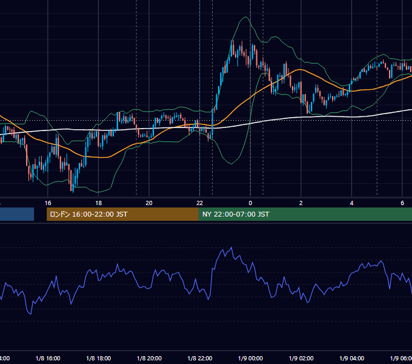Viewport: 412px width, 364px height.
Task: Click the 1/8 22:00 date label
Action: point(200,358)
